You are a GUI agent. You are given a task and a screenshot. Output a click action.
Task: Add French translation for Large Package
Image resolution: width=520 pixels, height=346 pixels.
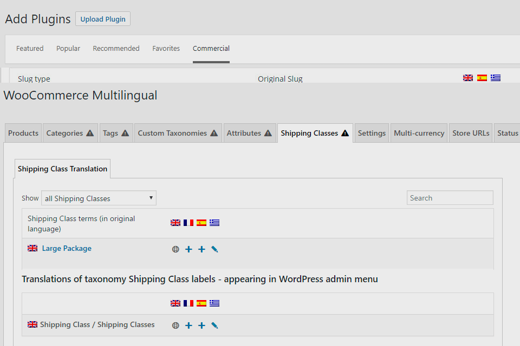pyautogui.click(x=188, y=249)
